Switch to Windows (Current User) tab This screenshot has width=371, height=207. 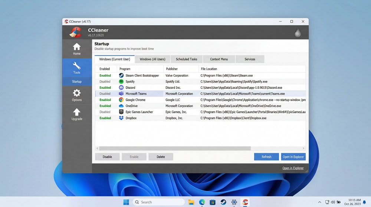tap(115, 59)
